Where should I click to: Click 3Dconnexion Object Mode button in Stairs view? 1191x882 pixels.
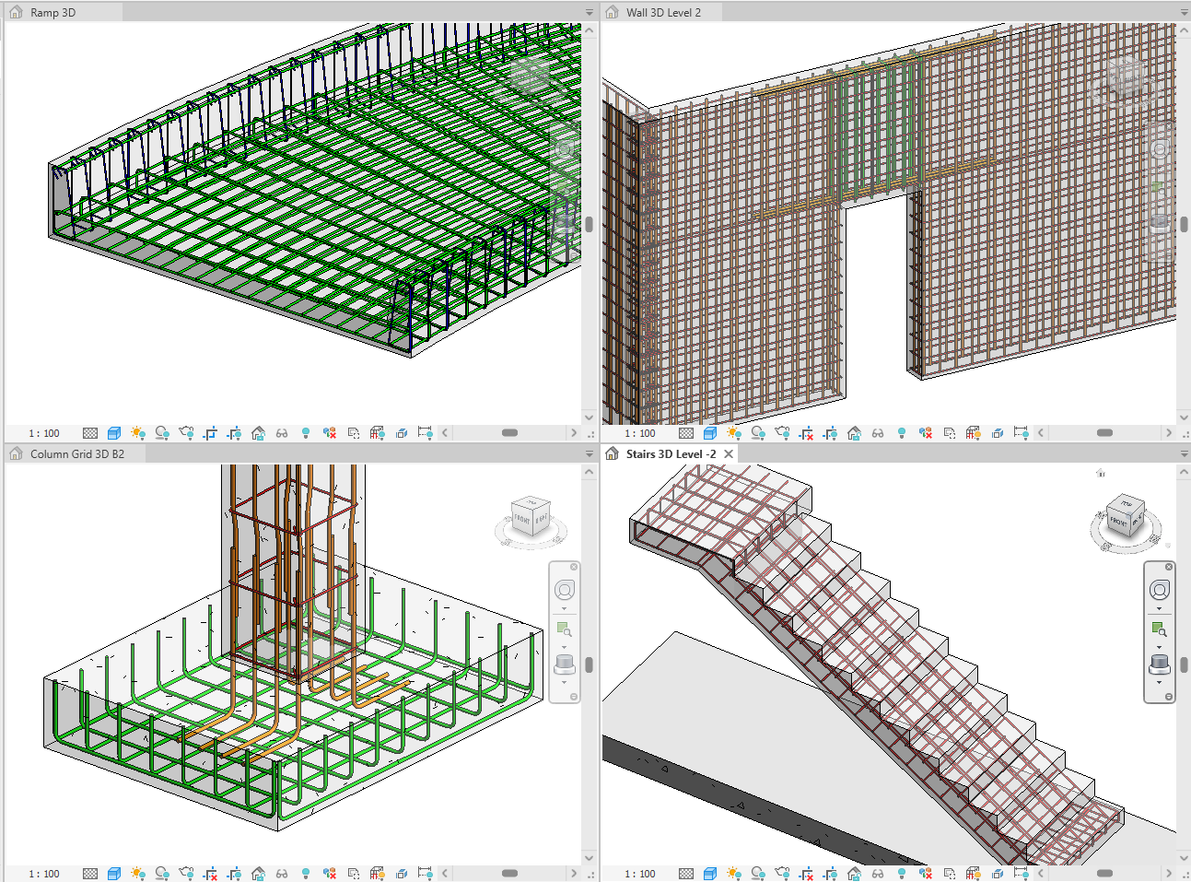pos(1160,663)
